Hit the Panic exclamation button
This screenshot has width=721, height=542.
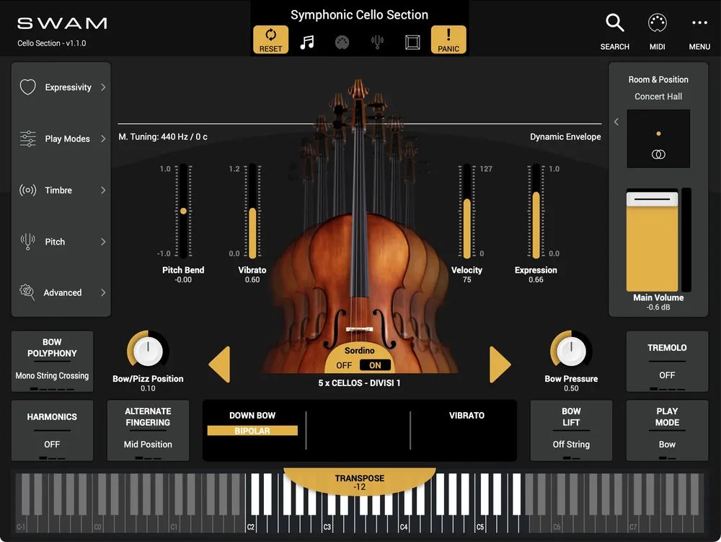pos(448,40)
